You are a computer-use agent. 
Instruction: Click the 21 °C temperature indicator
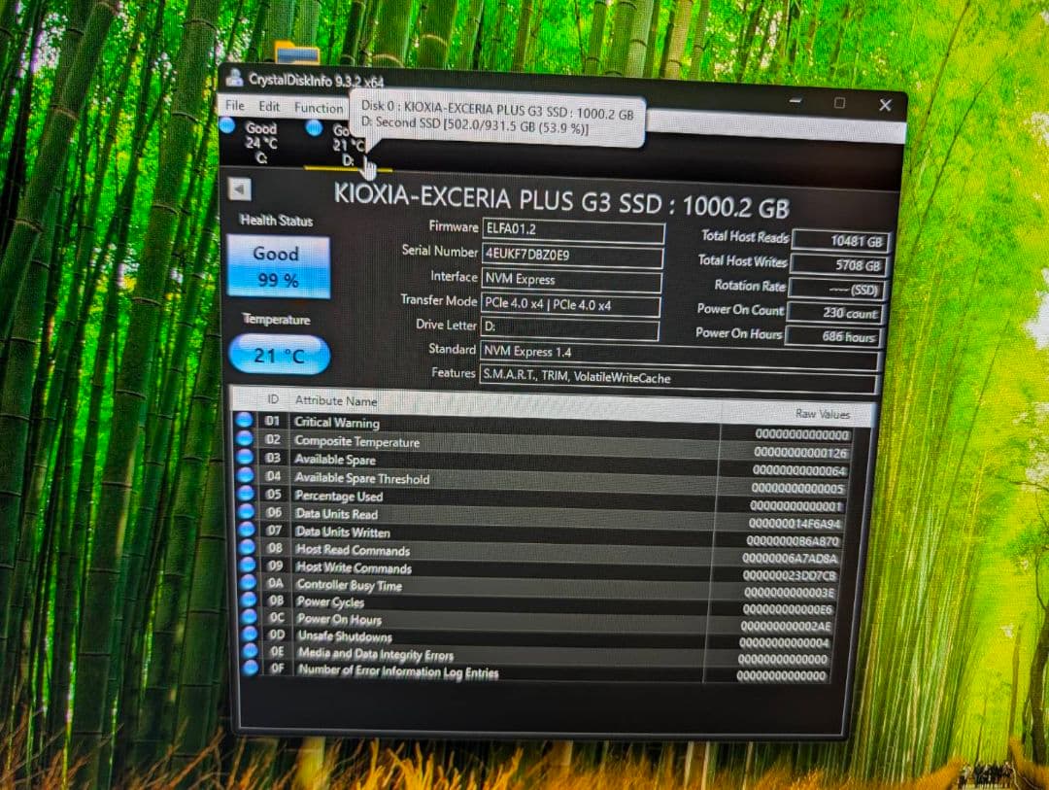(279, 354)
